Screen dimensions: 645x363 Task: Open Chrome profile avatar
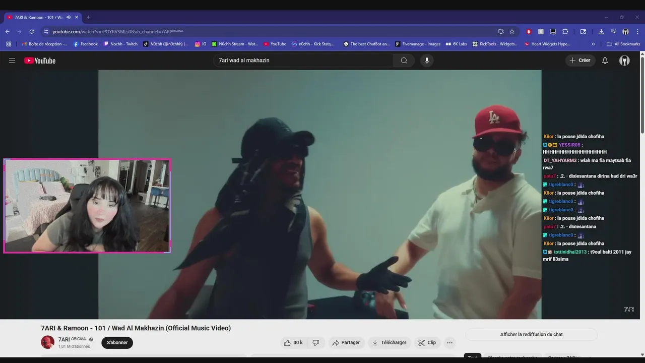(x=625, y=31)
